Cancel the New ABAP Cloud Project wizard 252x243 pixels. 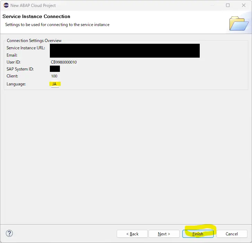[232, 234]
